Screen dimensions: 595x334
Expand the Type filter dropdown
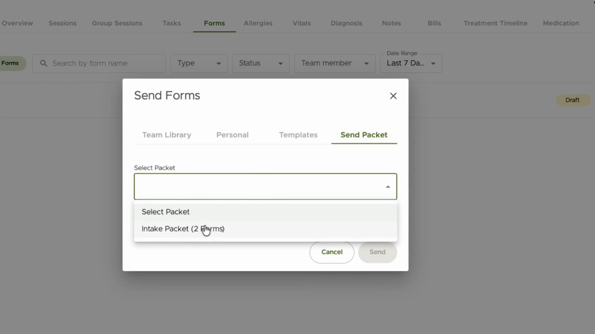199,63
